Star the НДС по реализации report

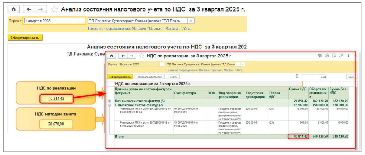pos(141,56)
